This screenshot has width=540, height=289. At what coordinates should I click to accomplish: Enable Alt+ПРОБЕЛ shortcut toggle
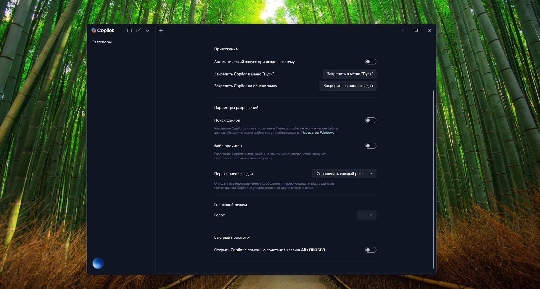371,250
